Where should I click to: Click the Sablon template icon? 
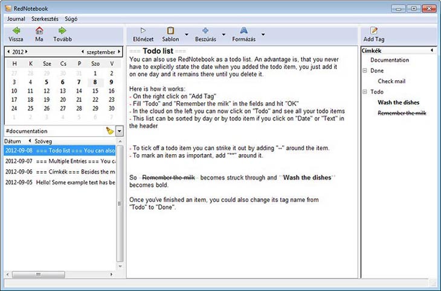170,31
